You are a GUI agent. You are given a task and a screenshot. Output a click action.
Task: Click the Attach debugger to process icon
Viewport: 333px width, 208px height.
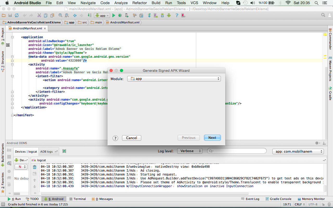pos(127,16)
